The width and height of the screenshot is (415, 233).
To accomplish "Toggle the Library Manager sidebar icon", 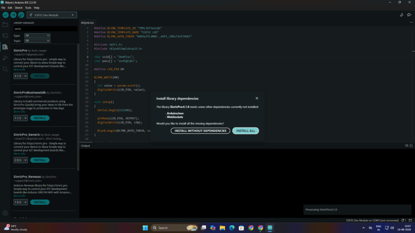I will point(5,47).
